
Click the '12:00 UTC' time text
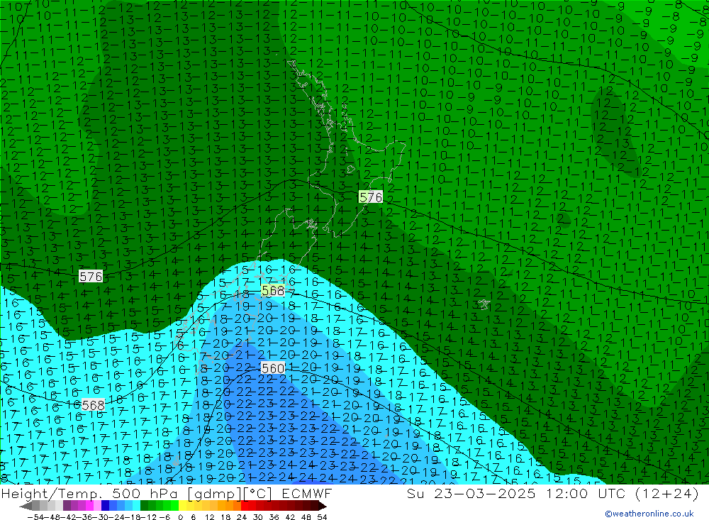tap(585, 493)
